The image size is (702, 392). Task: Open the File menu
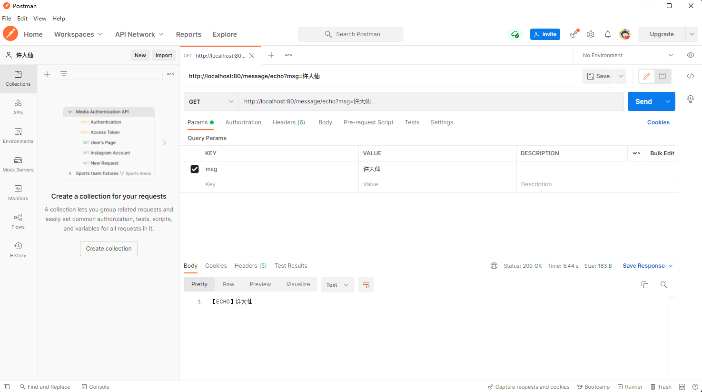[7, 18]
